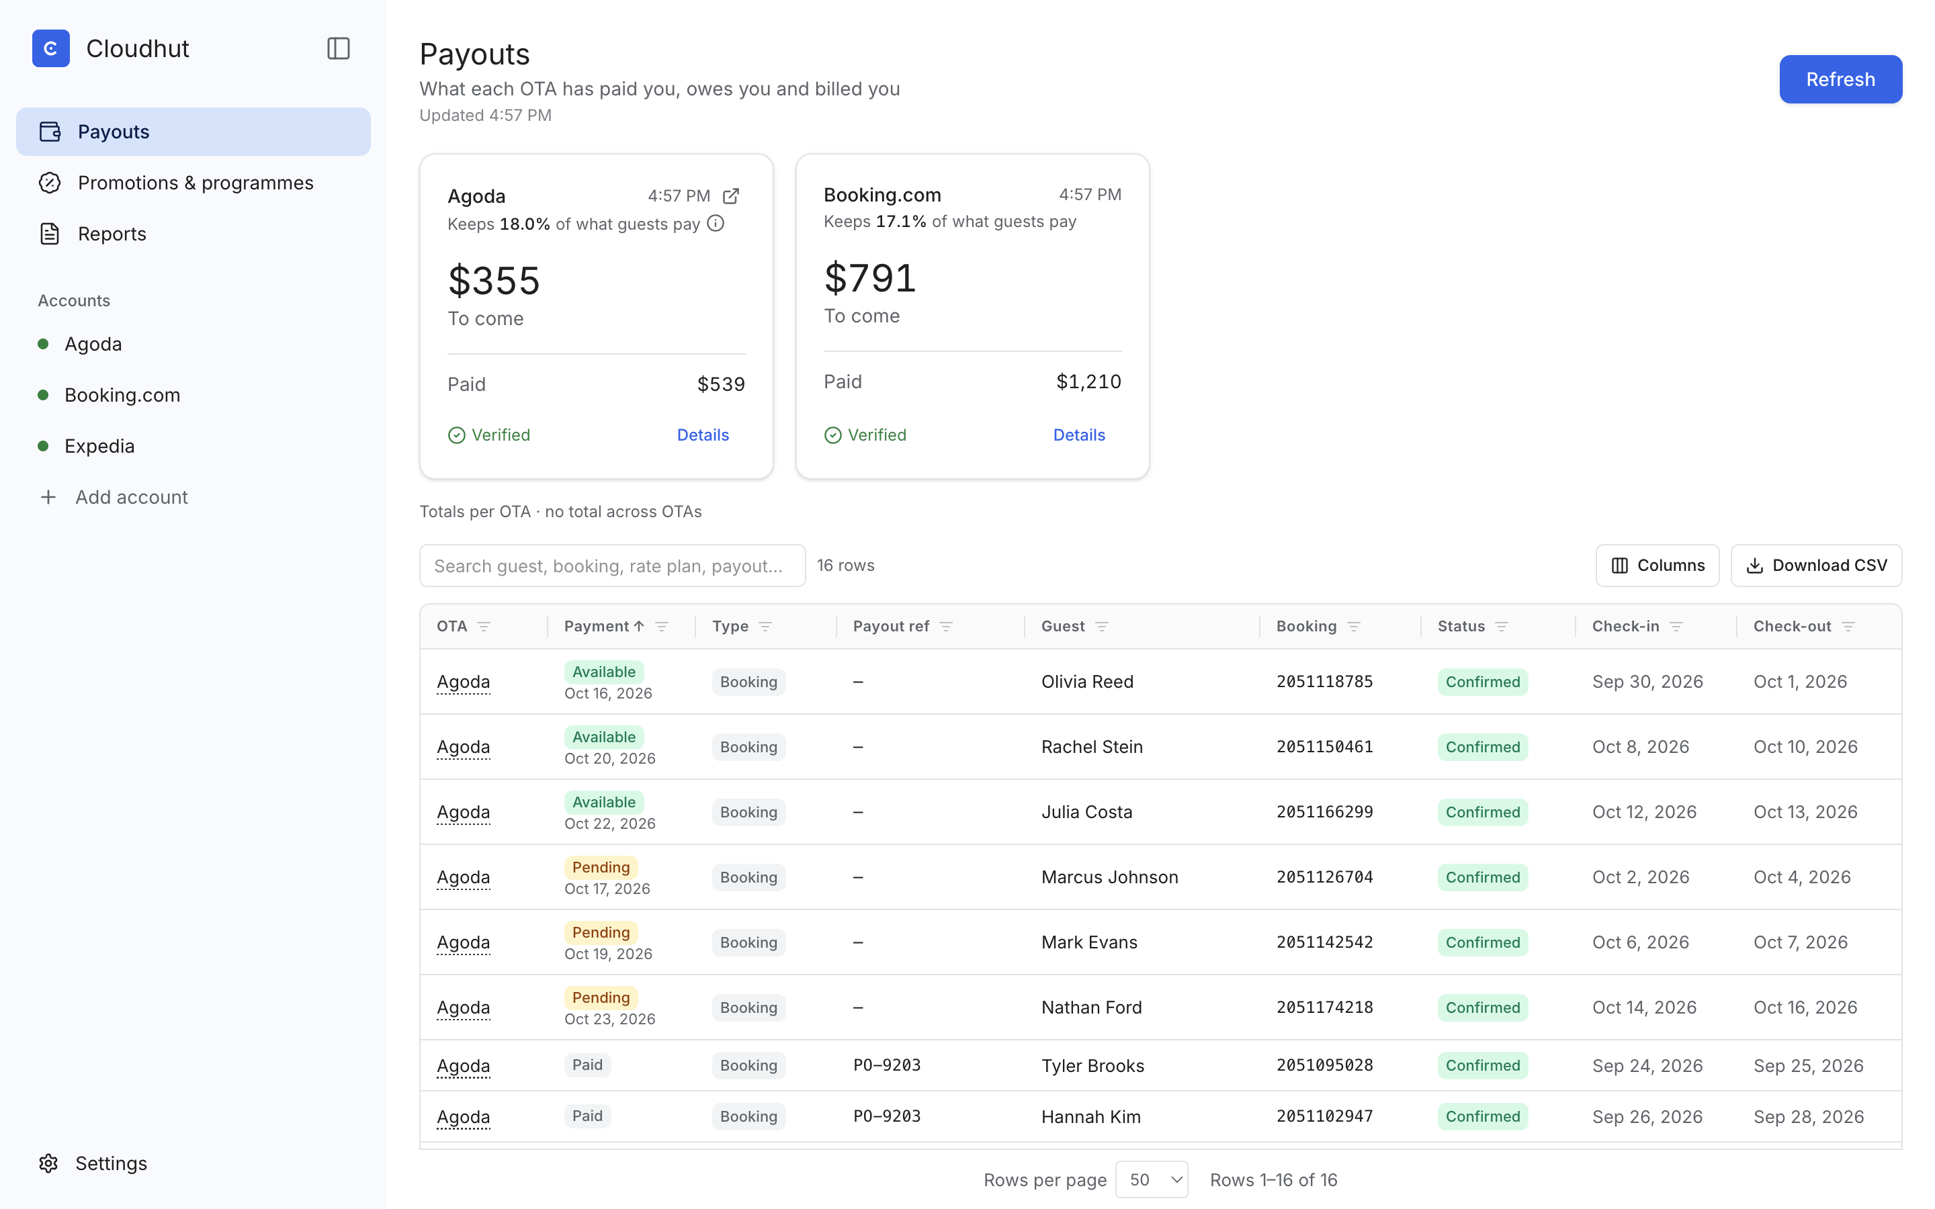Screen dimensions: 1935x1209
Task: Select the Agoda account in sidebar
Action: [93, 344]
